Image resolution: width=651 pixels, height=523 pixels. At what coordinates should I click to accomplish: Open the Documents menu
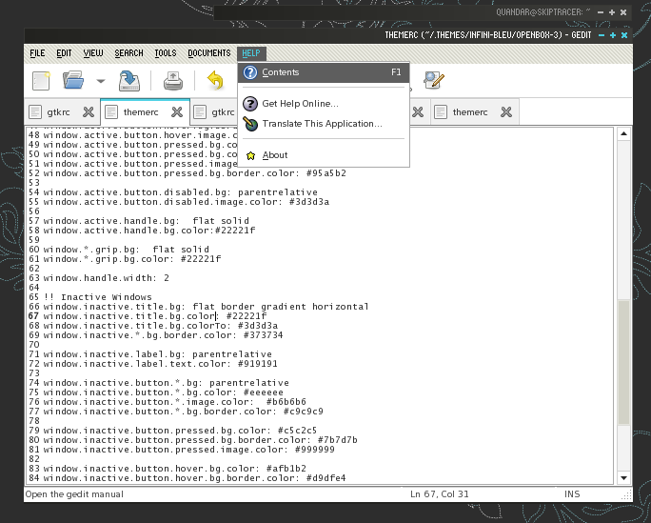click(x=209, y=53)
